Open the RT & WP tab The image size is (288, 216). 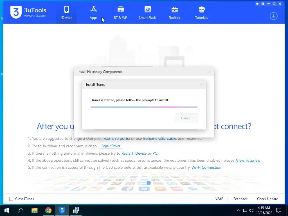[120, 12]
